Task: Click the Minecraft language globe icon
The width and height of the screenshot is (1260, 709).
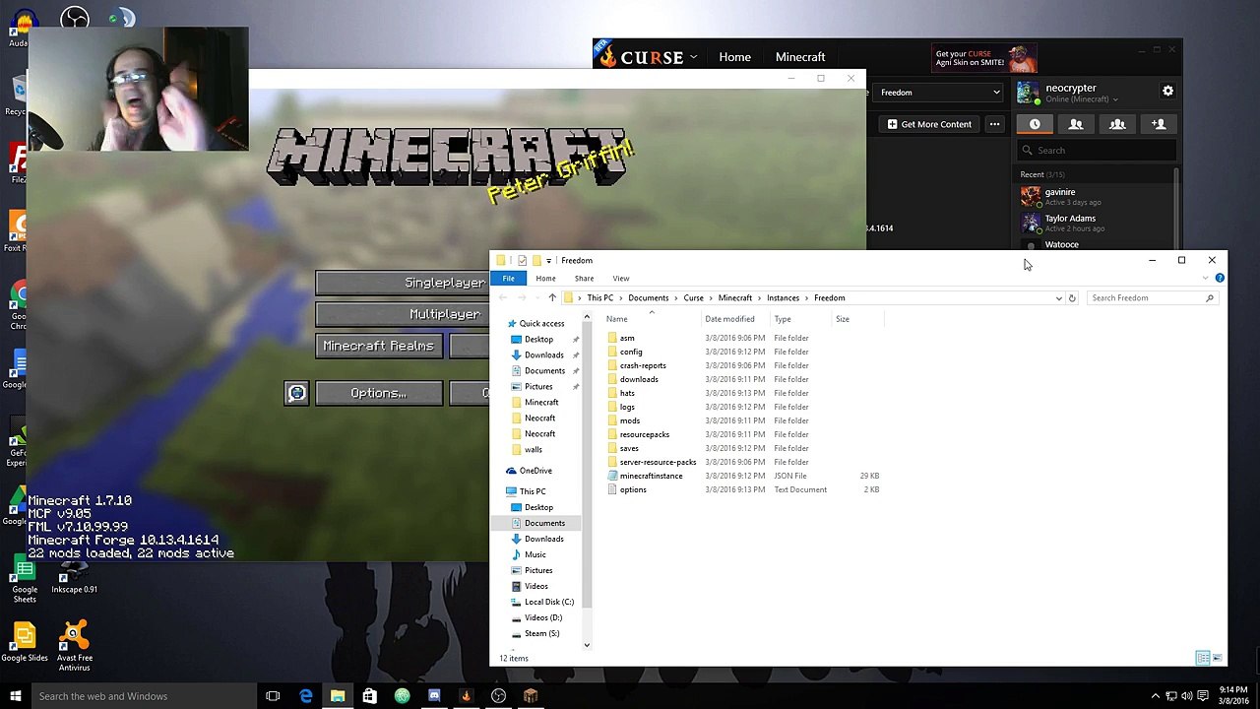Action: coord(296,394)
